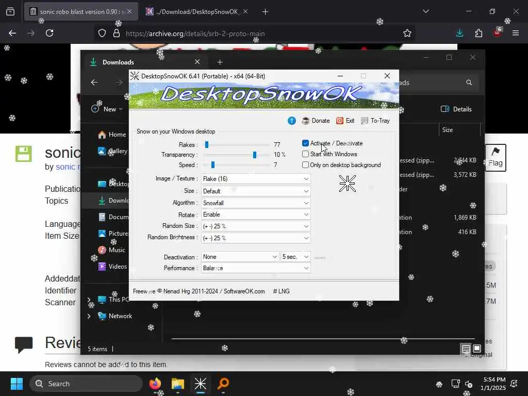Open Firefox list all tabs dropdown

pyautogui.click(x=426, y=11)
